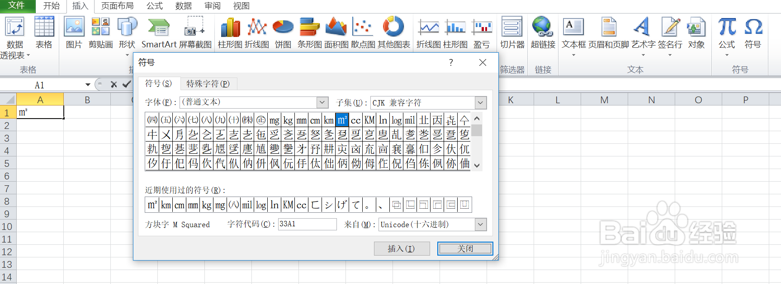This screenshot has width=781, height=284.
Task: Switch to Special Characters (特殊字符) tab
Action: click(x=208, y=84)
